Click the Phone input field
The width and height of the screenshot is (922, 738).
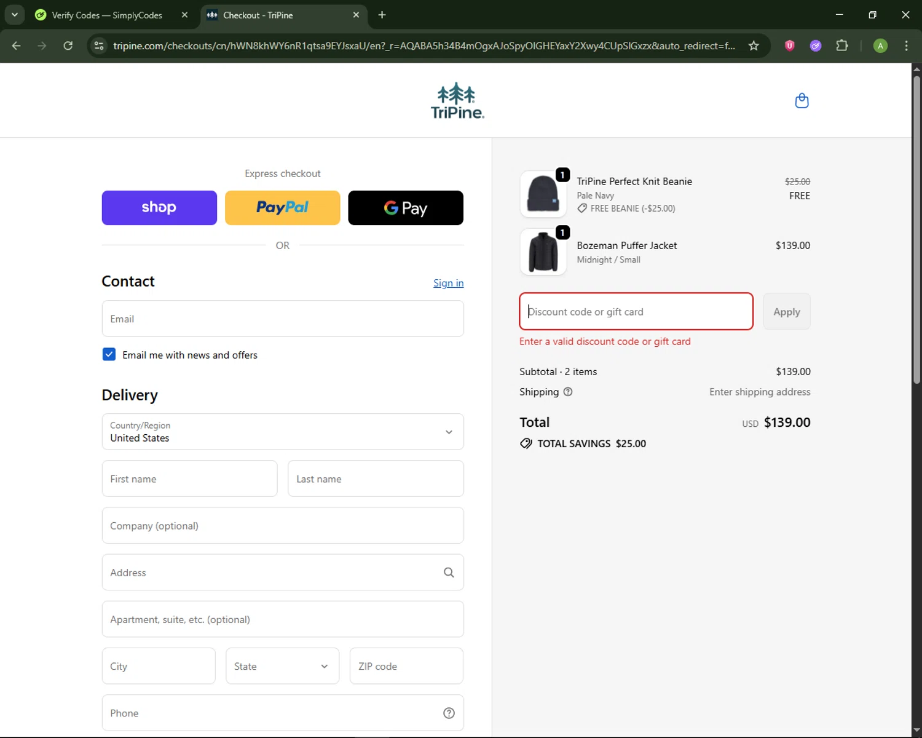click(283, 713)
